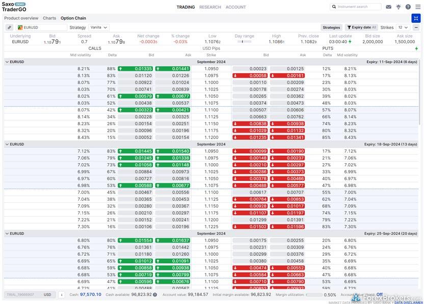424x304 pixels.
Task: Click the lightbulb ideas icon
Action: tap(399, 7)
